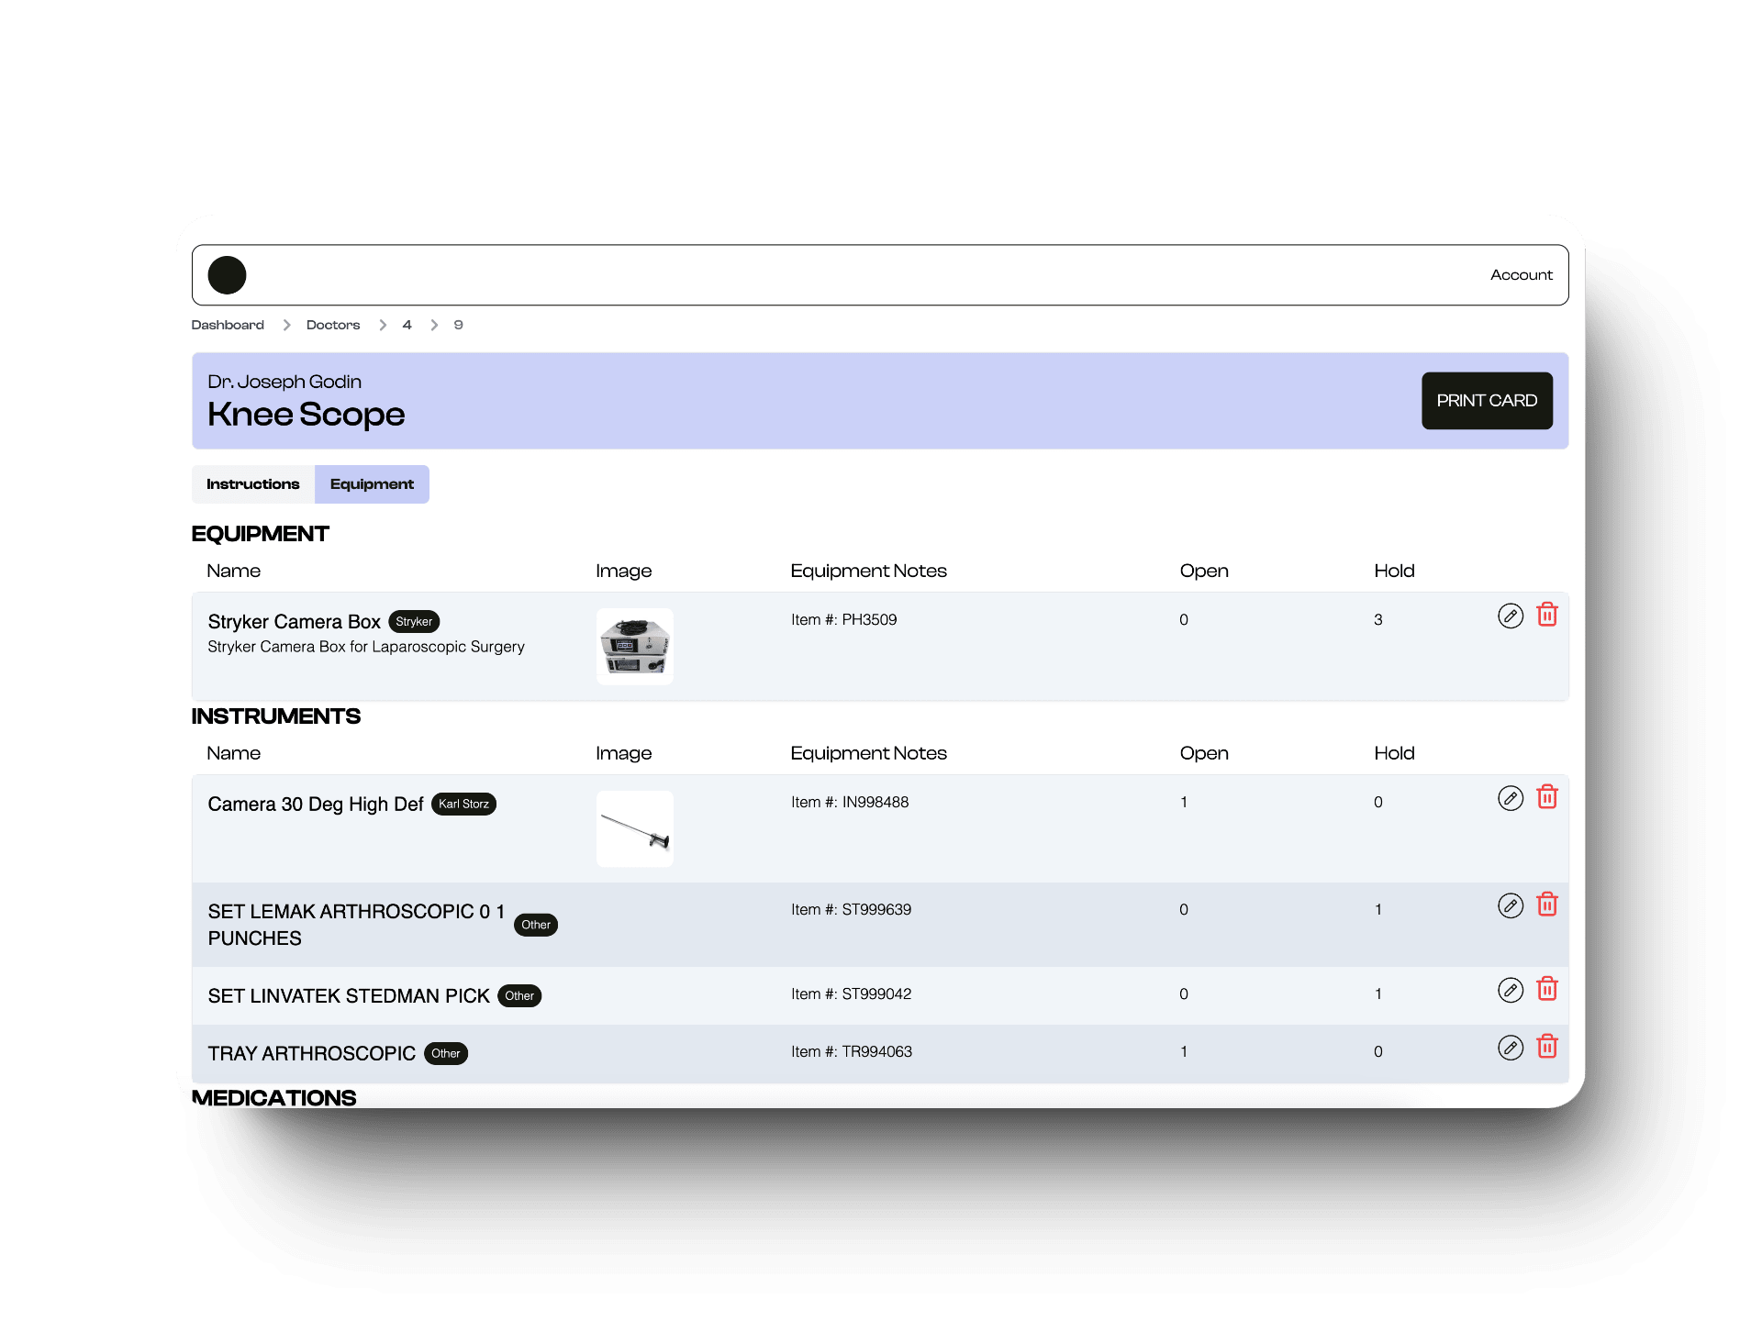The width and height of the screenshot is (1762, 1321).
Task: Delete the TRAY ARTHROSCOPIC row
Action: click(1547, 1047)
